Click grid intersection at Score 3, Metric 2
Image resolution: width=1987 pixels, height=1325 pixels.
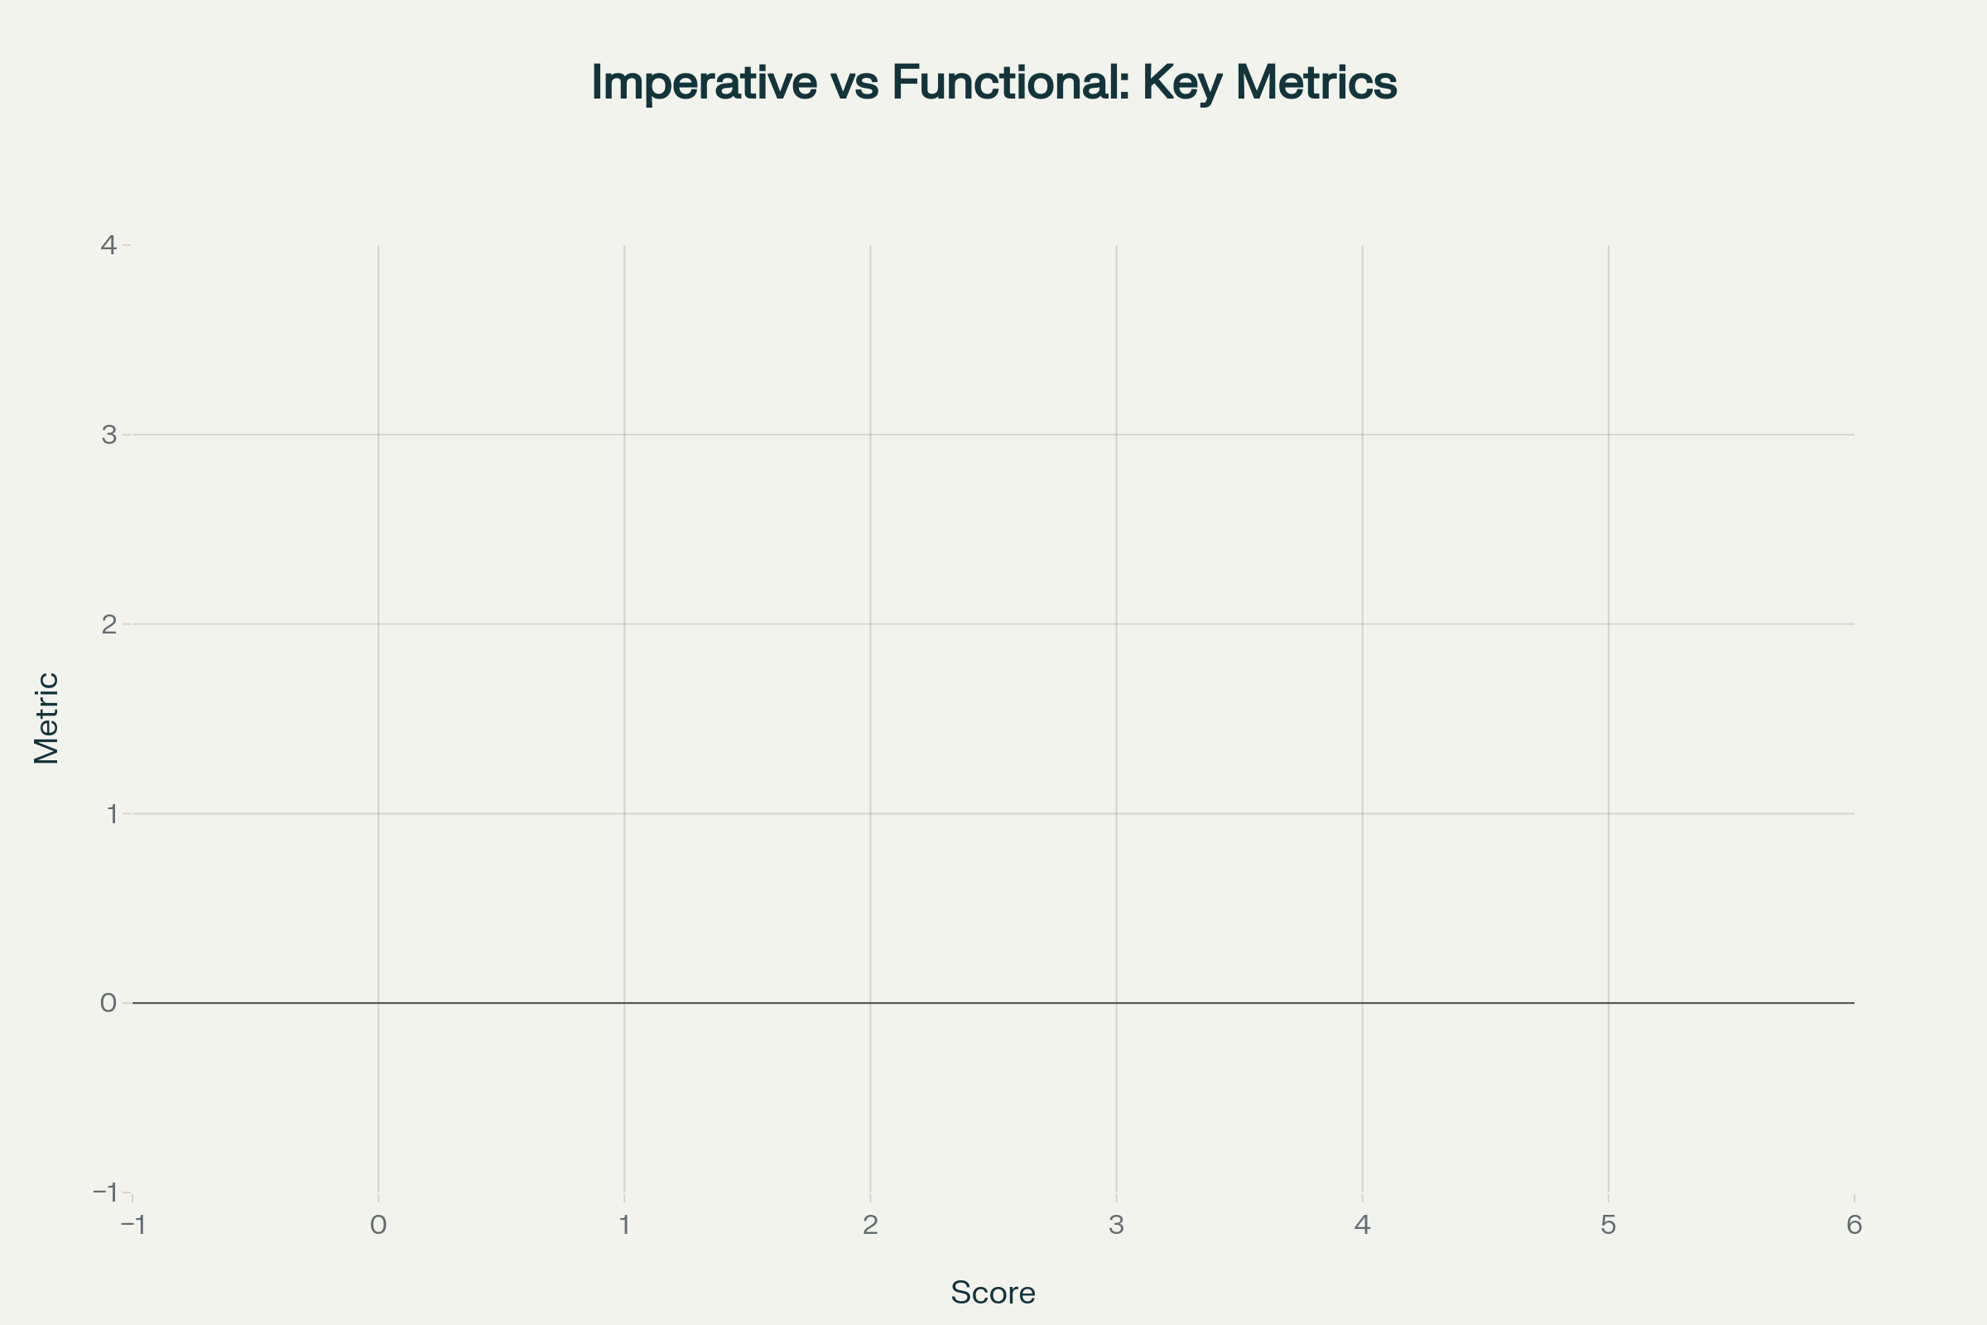[1117, 624]
